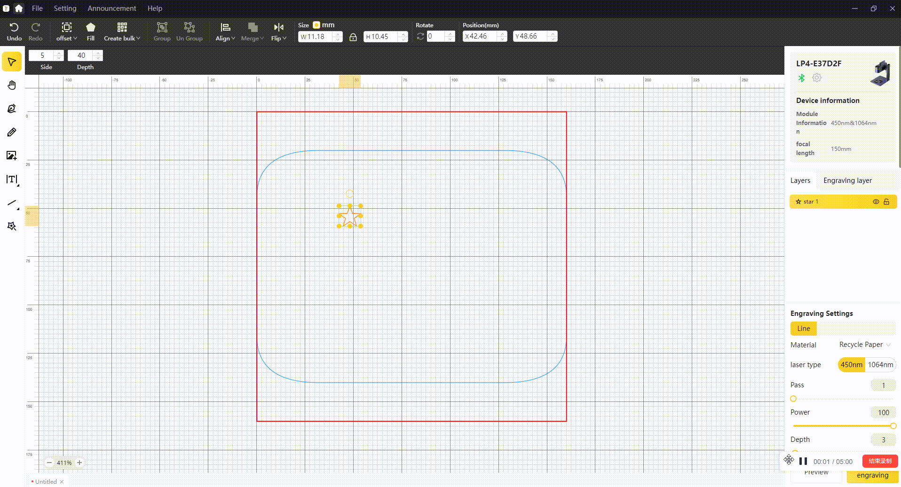The width and height of the screenshot is (901, 487).
Task: Click the height H input field
Action: click(385, 37)
